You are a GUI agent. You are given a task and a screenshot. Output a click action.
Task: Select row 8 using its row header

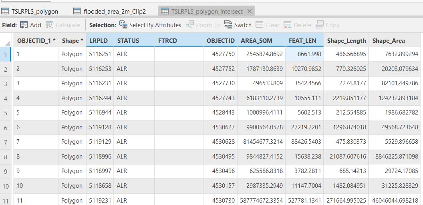coord(6,157)
